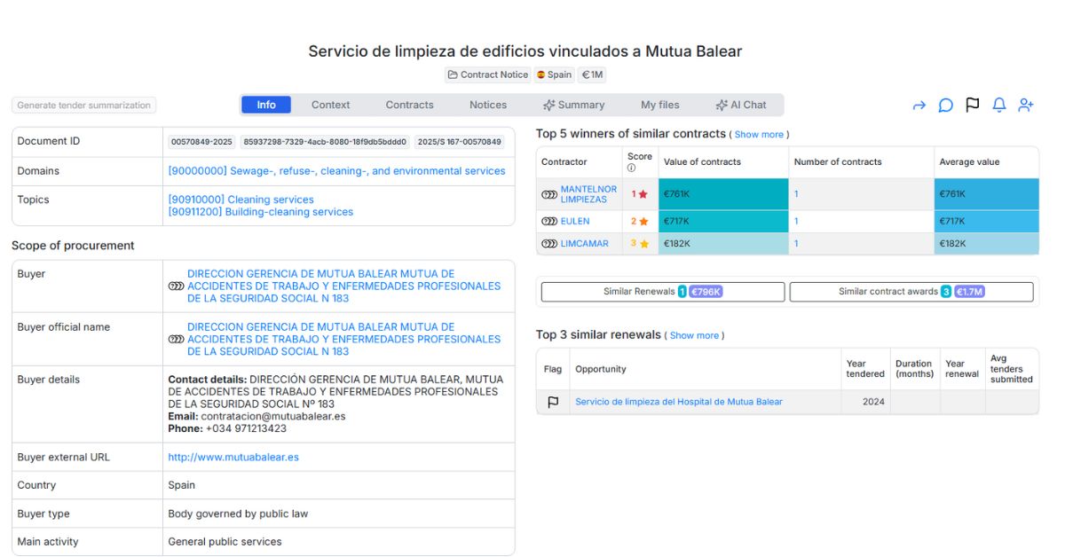Viewport: 1065px width, 557px height.
Task: Click the notification bell icon
Action: 998,105
